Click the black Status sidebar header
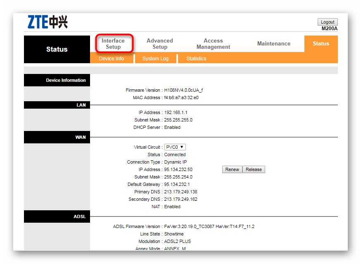This screenshot has height=264, width=361. (57, 49)
